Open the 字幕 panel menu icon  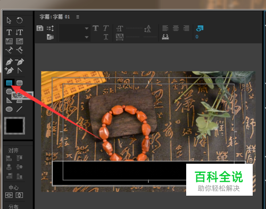click(78, 17)
